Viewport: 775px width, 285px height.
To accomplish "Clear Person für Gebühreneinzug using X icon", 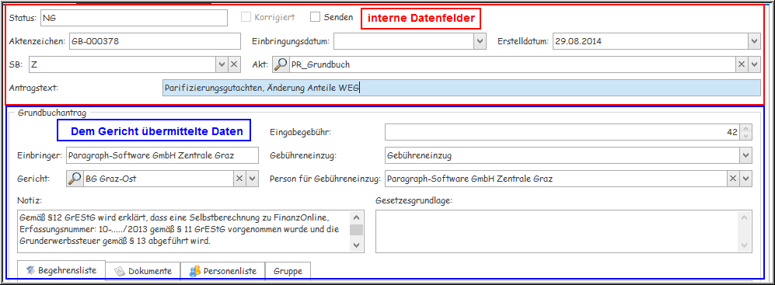I will pyautogui.click(x=733, y=179).
